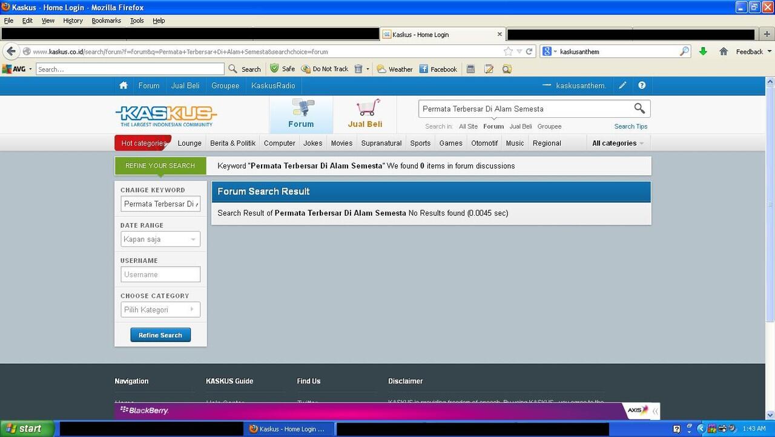Image resolution: width=775 pixels, height=437 pixels.
Task: Open the Bookmarks menu
Action: [x=107, y=21]
